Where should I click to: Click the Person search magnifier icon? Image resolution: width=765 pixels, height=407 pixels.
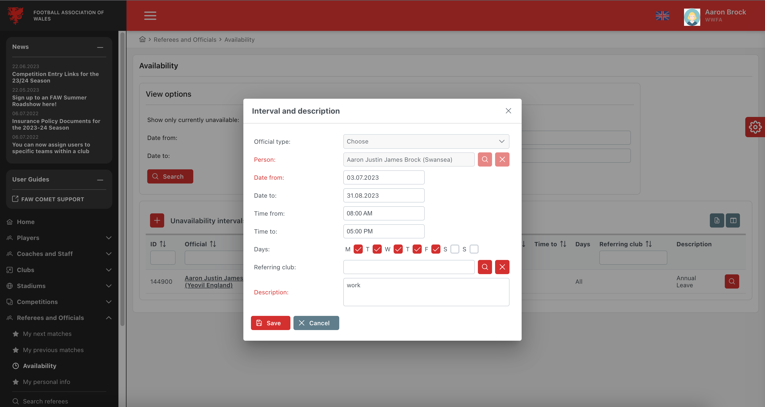click(x=485, y=159)
